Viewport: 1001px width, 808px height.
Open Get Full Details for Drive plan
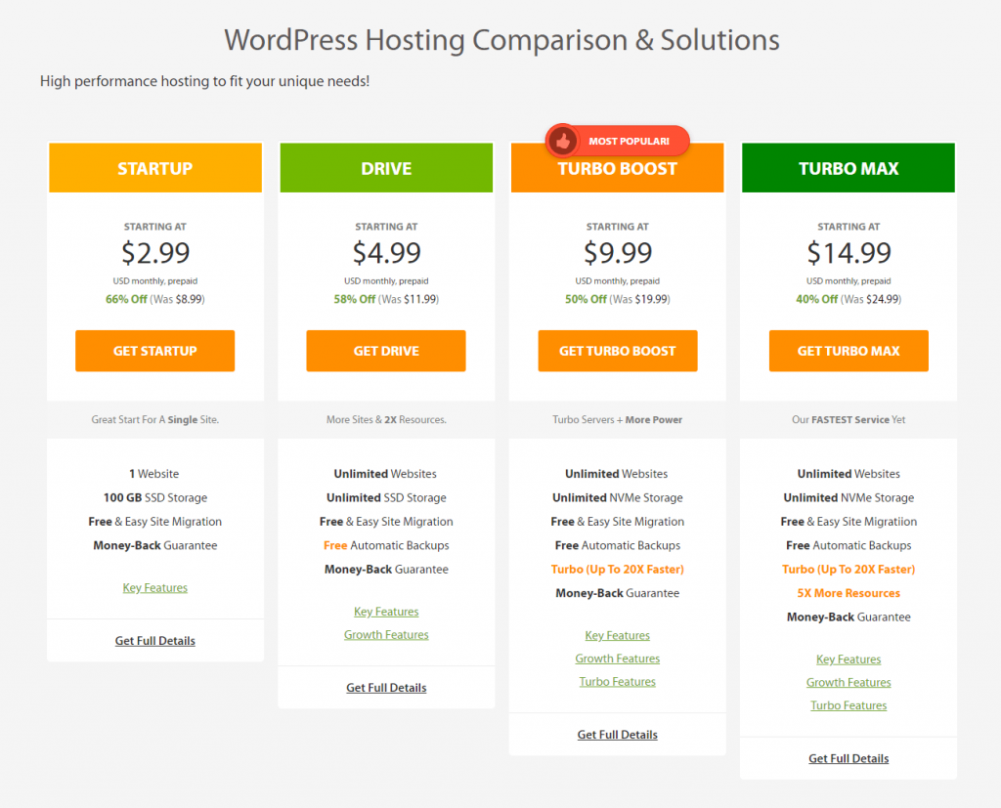(x=386, y=688)
